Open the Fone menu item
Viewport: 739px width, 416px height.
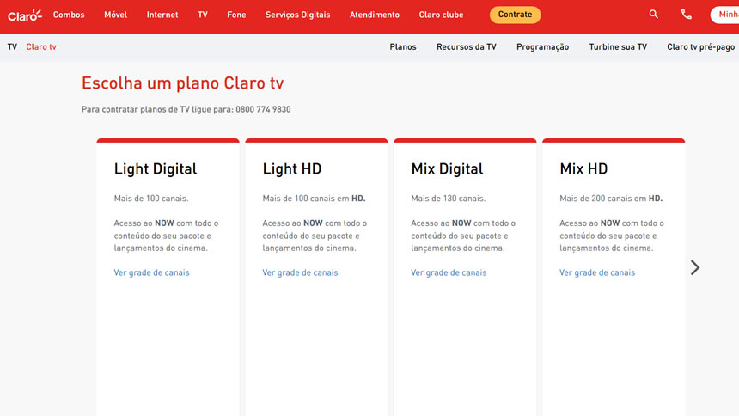point(236,15)
